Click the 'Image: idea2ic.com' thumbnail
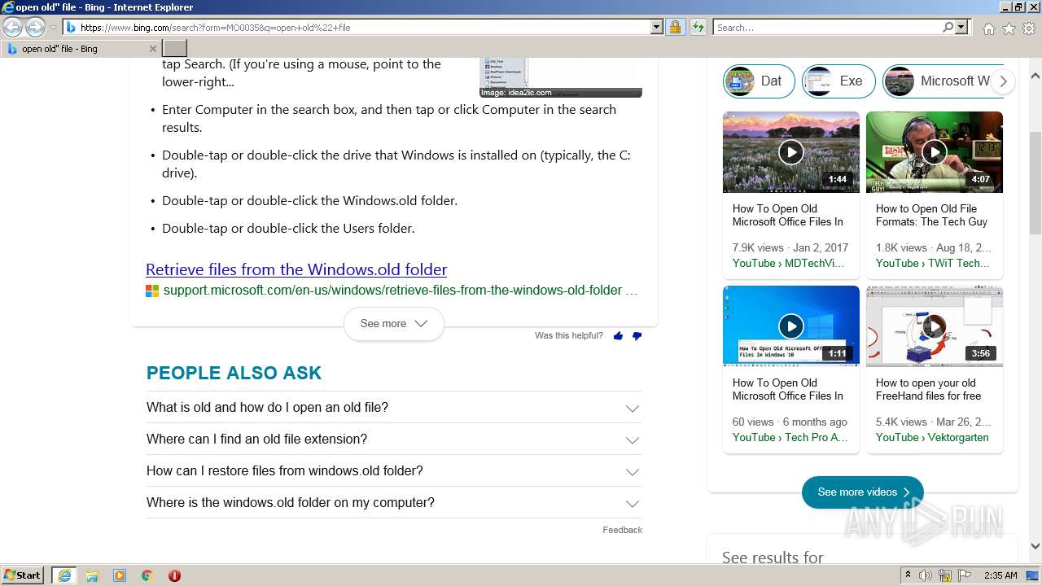The width and height of the screenshot is (1042, 586). point(561,78)
